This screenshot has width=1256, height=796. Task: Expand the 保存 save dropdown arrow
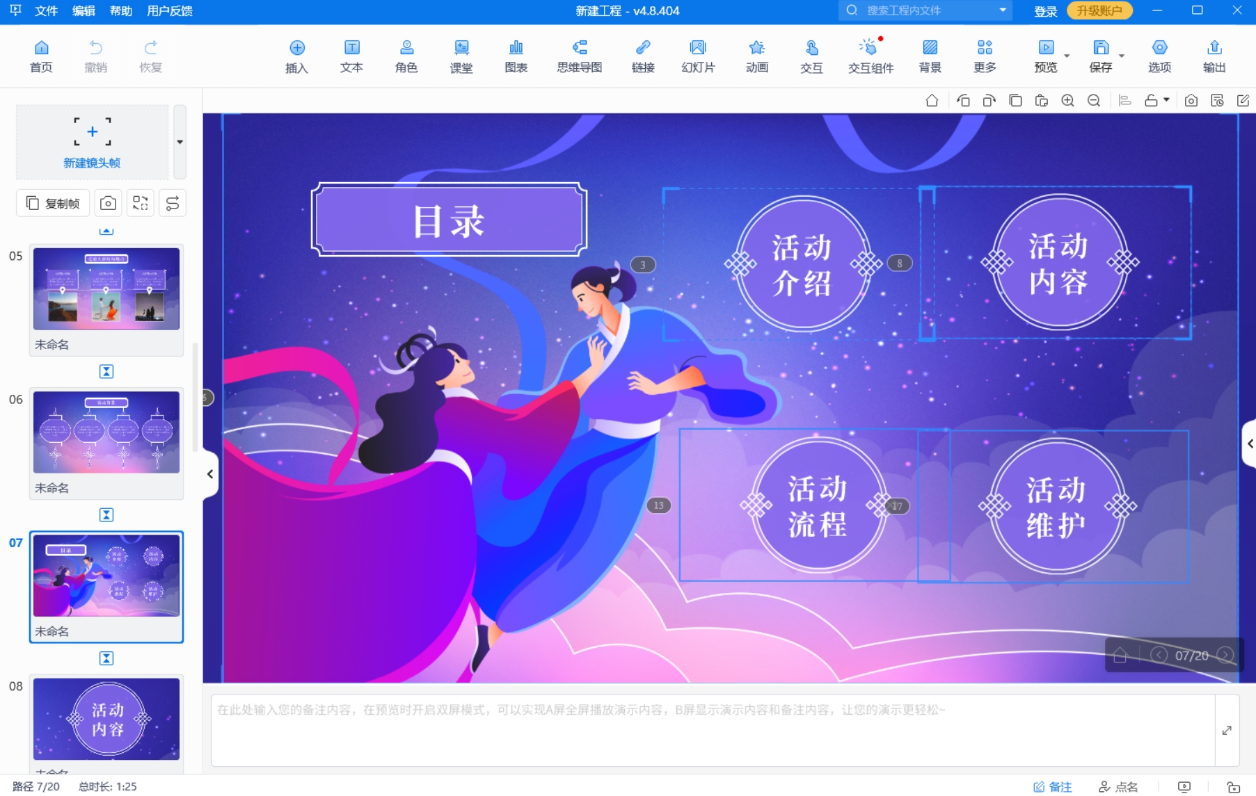coord(1122,56)
